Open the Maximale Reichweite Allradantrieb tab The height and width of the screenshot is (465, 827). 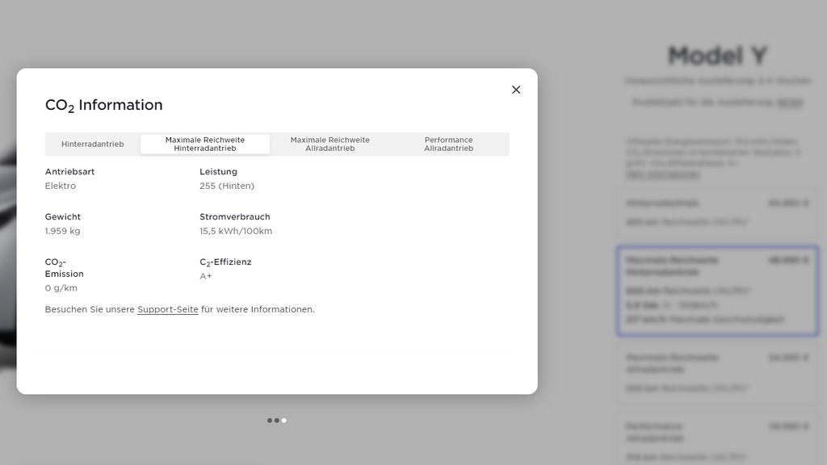[x=330, y=145]
